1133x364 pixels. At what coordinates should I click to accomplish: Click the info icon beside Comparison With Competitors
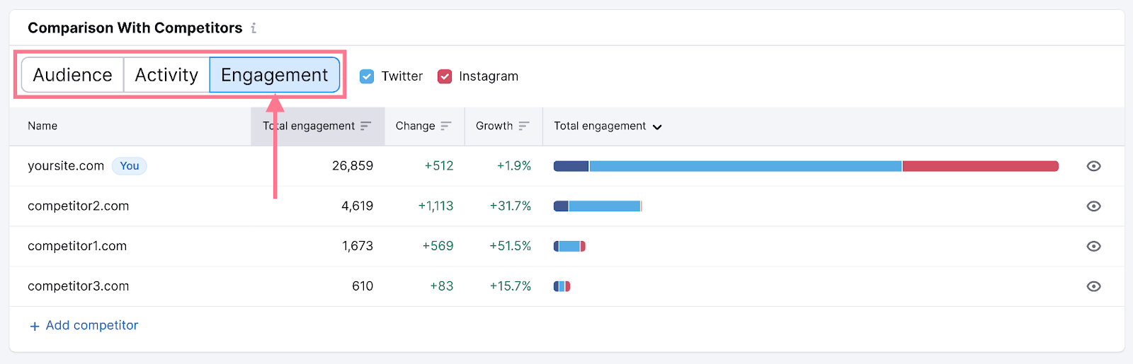(x=254, y=28)
